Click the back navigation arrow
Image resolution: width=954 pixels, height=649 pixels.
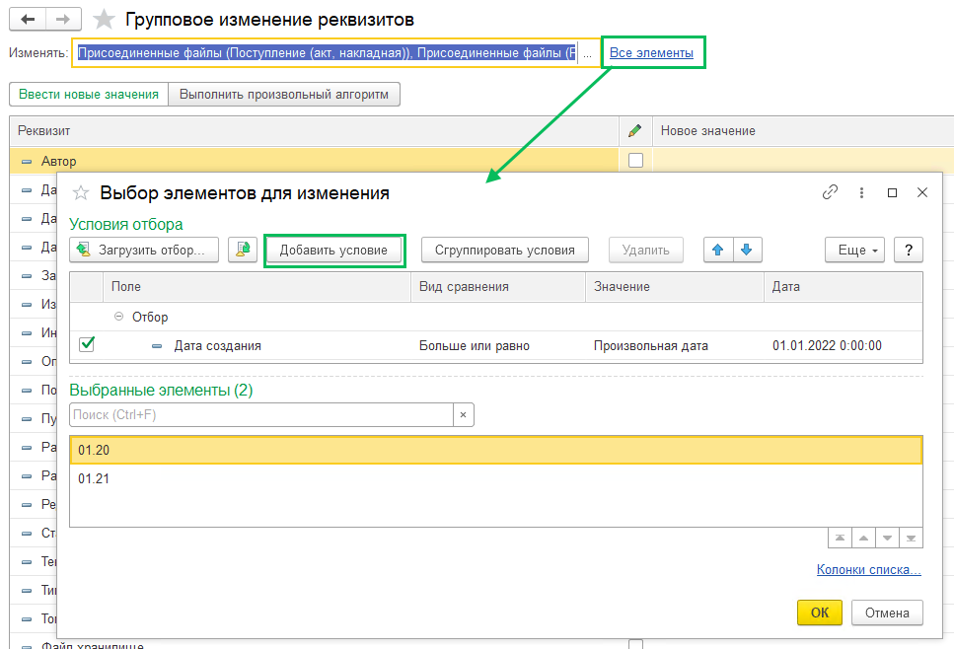click(28, 20)
